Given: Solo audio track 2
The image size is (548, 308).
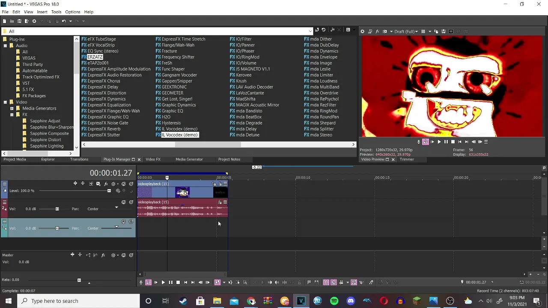Looking at the screenshot, I should tap(131, 202).
